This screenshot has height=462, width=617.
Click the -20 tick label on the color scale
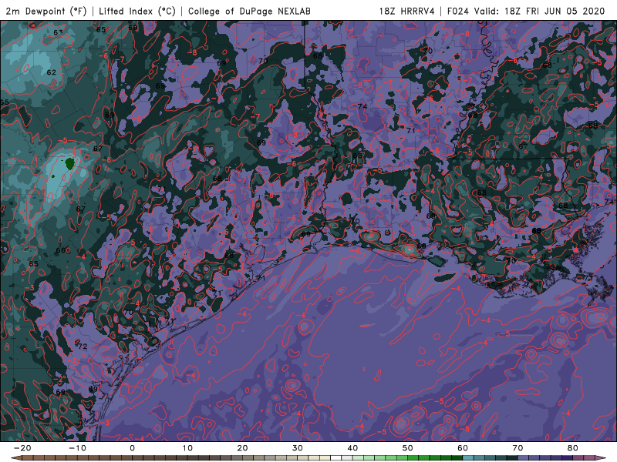point(22,448)
